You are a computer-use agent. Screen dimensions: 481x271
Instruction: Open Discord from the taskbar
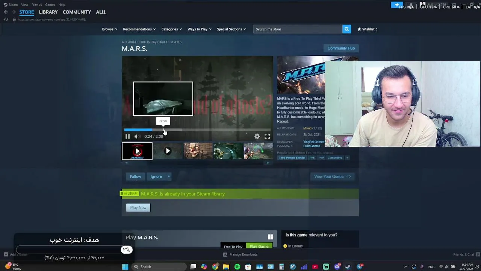pyautogui.click(x=337, y=266)
